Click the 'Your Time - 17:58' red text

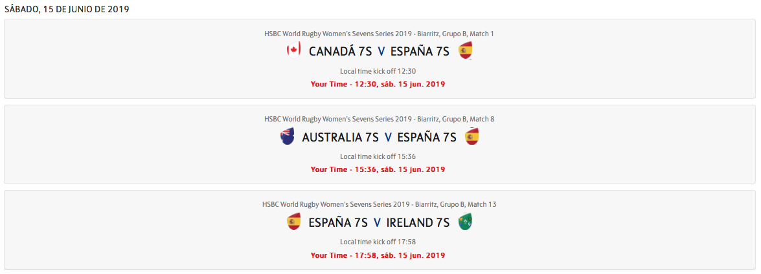pyautogui.click(x=378, y=255)
